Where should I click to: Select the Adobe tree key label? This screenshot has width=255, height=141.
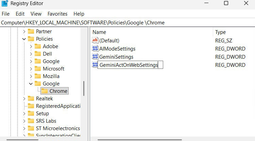click(50, 46)
